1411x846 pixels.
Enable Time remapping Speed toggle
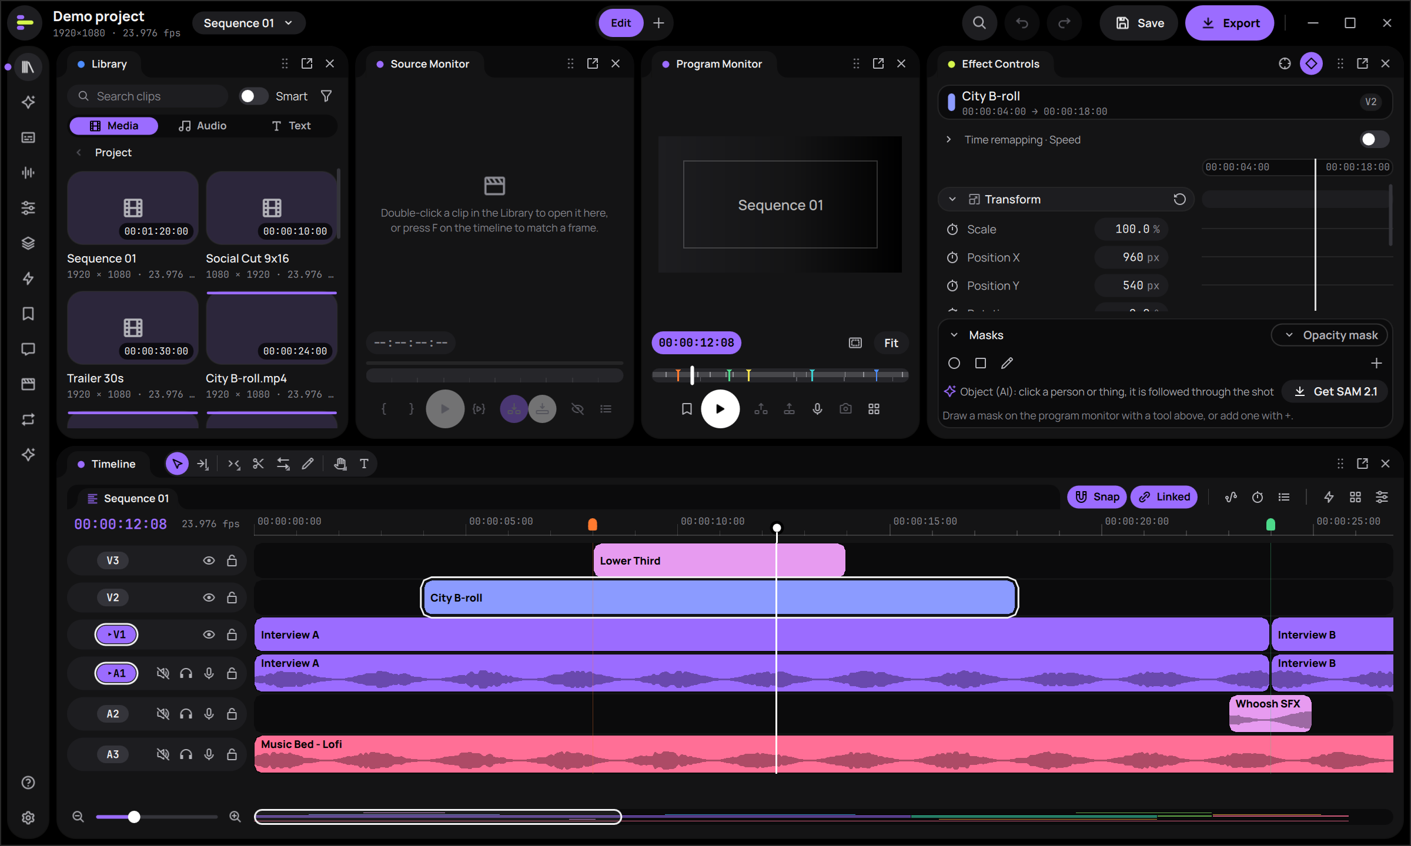click(1374, 139)
